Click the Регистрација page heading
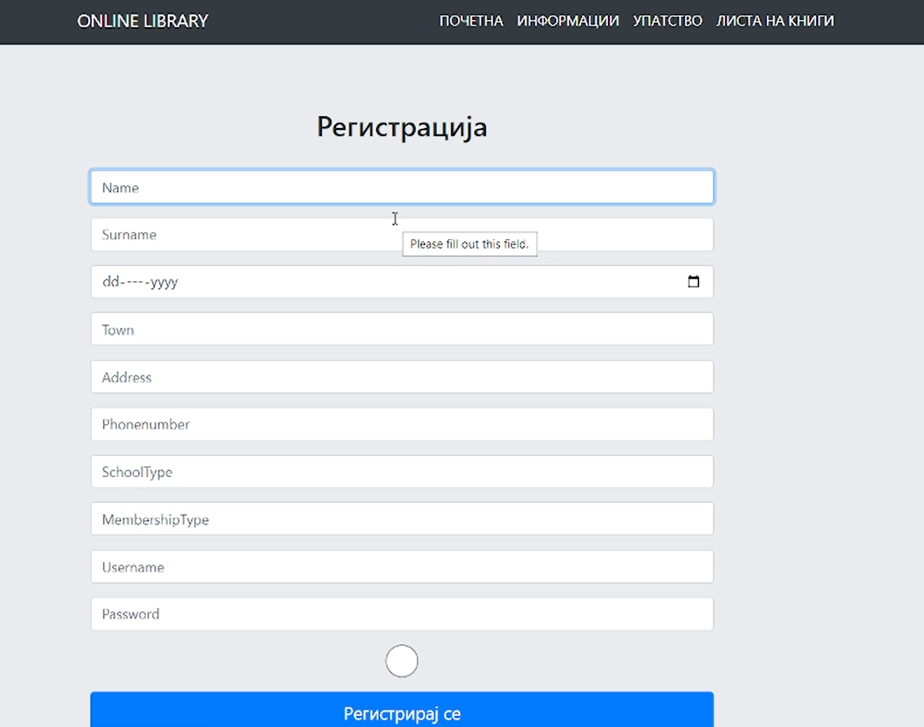The width and height of the screenshot is (924, 727). pyautogui.click(x=402, y=127)
